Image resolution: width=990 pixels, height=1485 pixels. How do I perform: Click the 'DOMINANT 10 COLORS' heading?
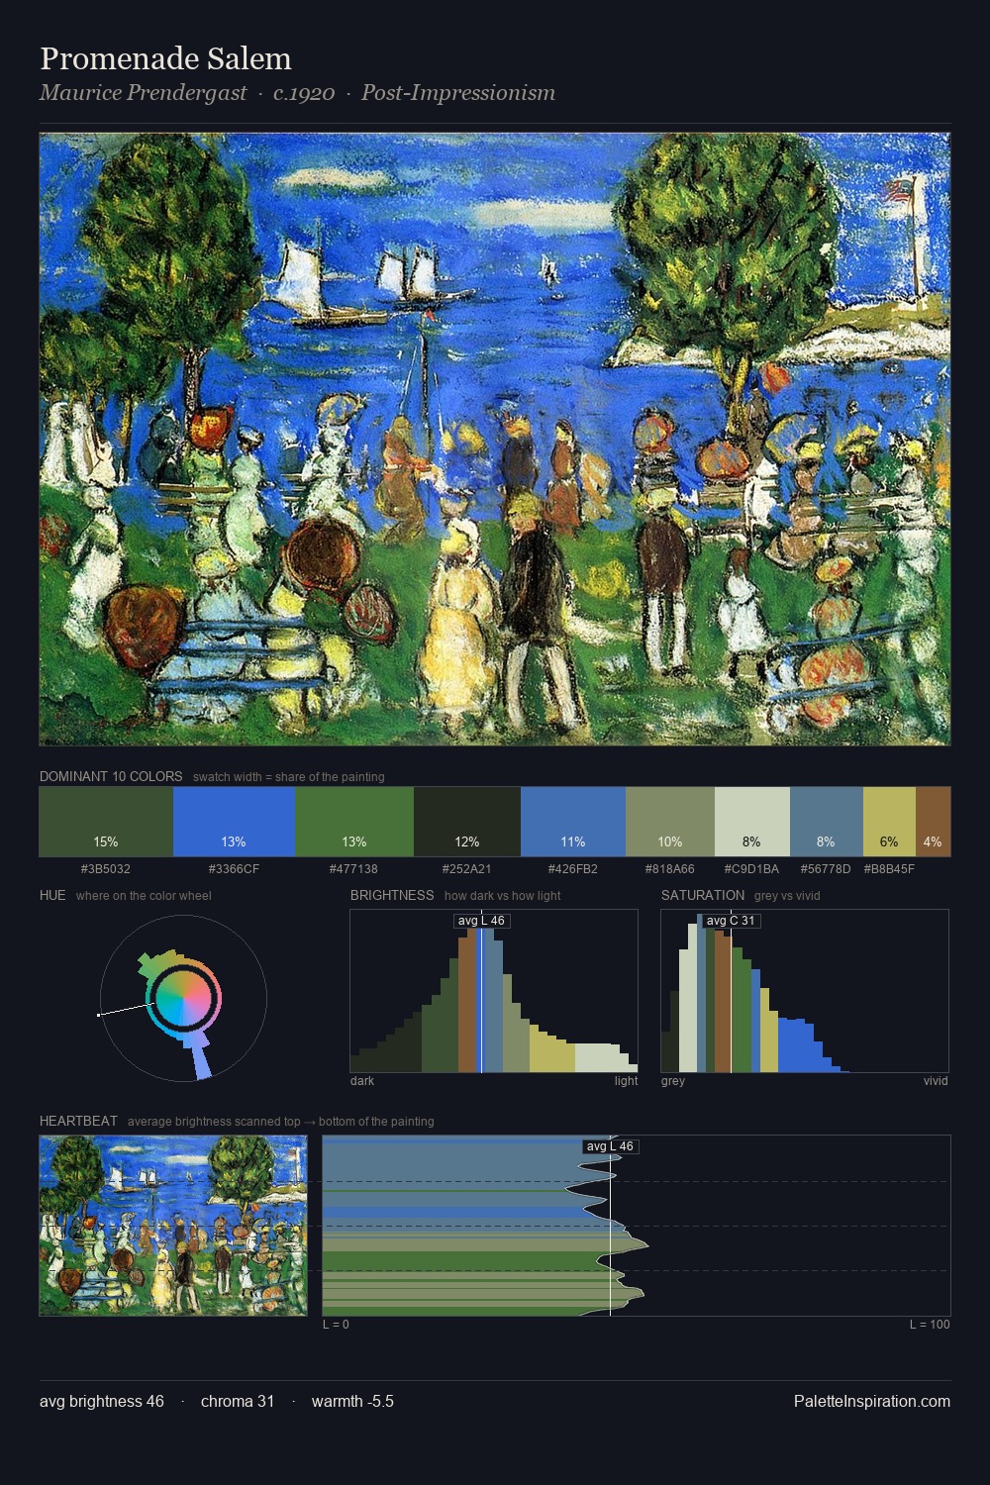point(111,776)
